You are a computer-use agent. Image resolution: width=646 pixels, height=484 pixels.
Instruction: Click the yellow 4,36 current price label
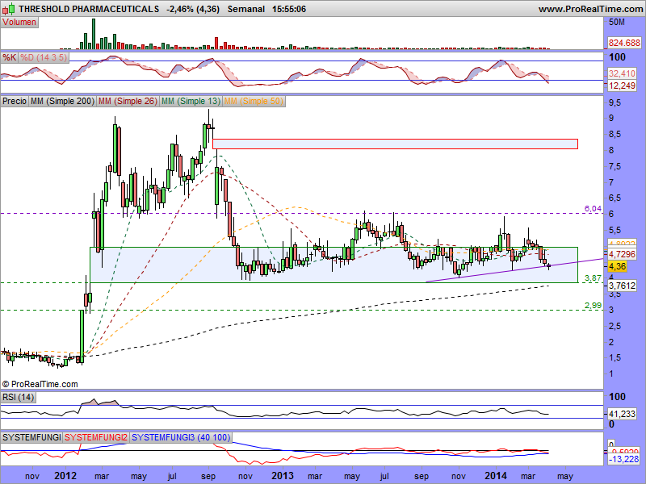[617, 266]
